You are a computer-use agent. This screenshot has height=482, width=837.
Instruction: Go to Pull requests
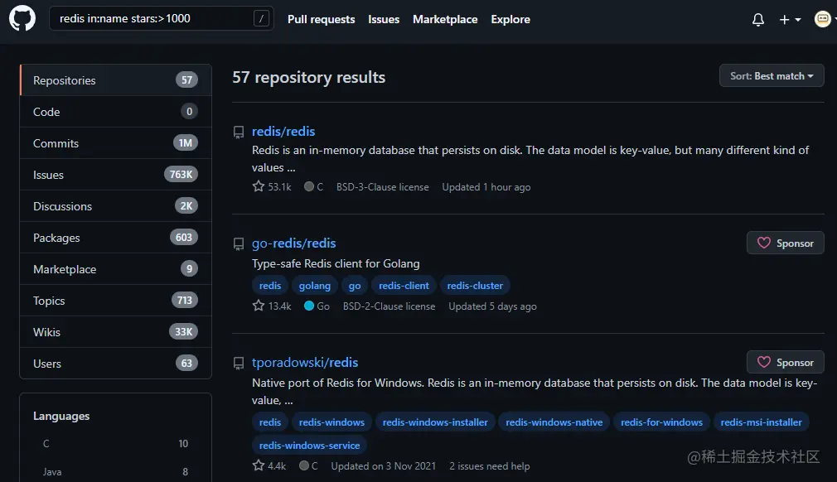coord(321,19)
